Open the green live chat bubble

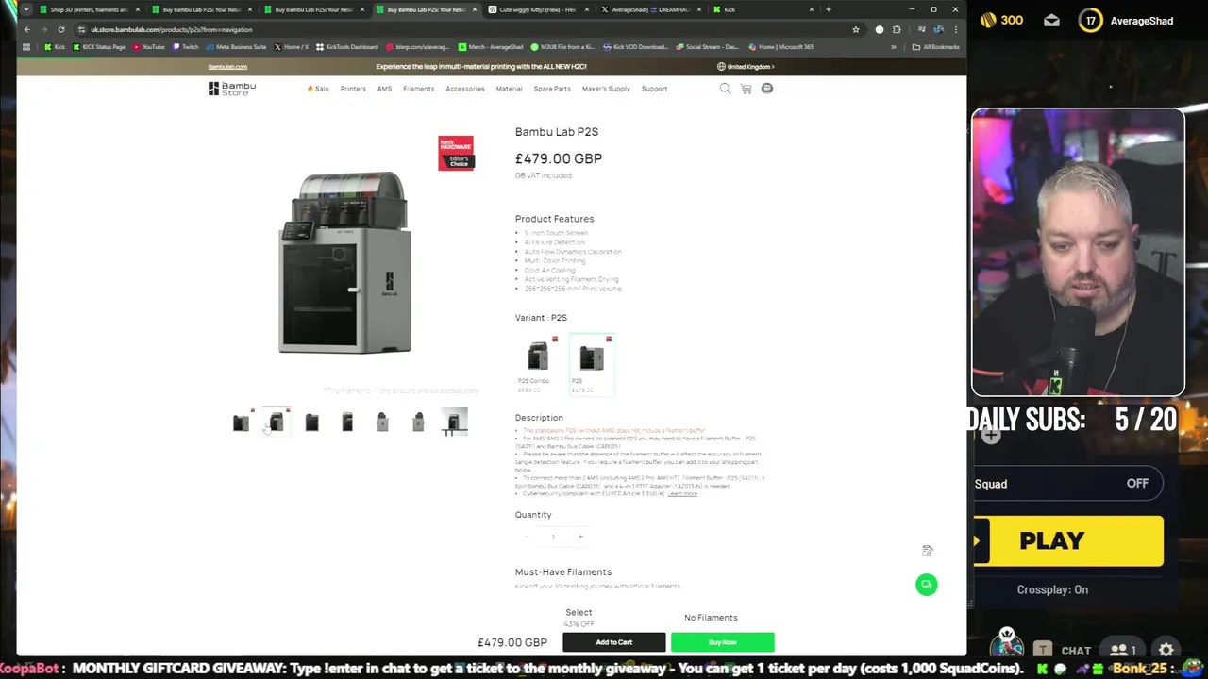point(926,585)
